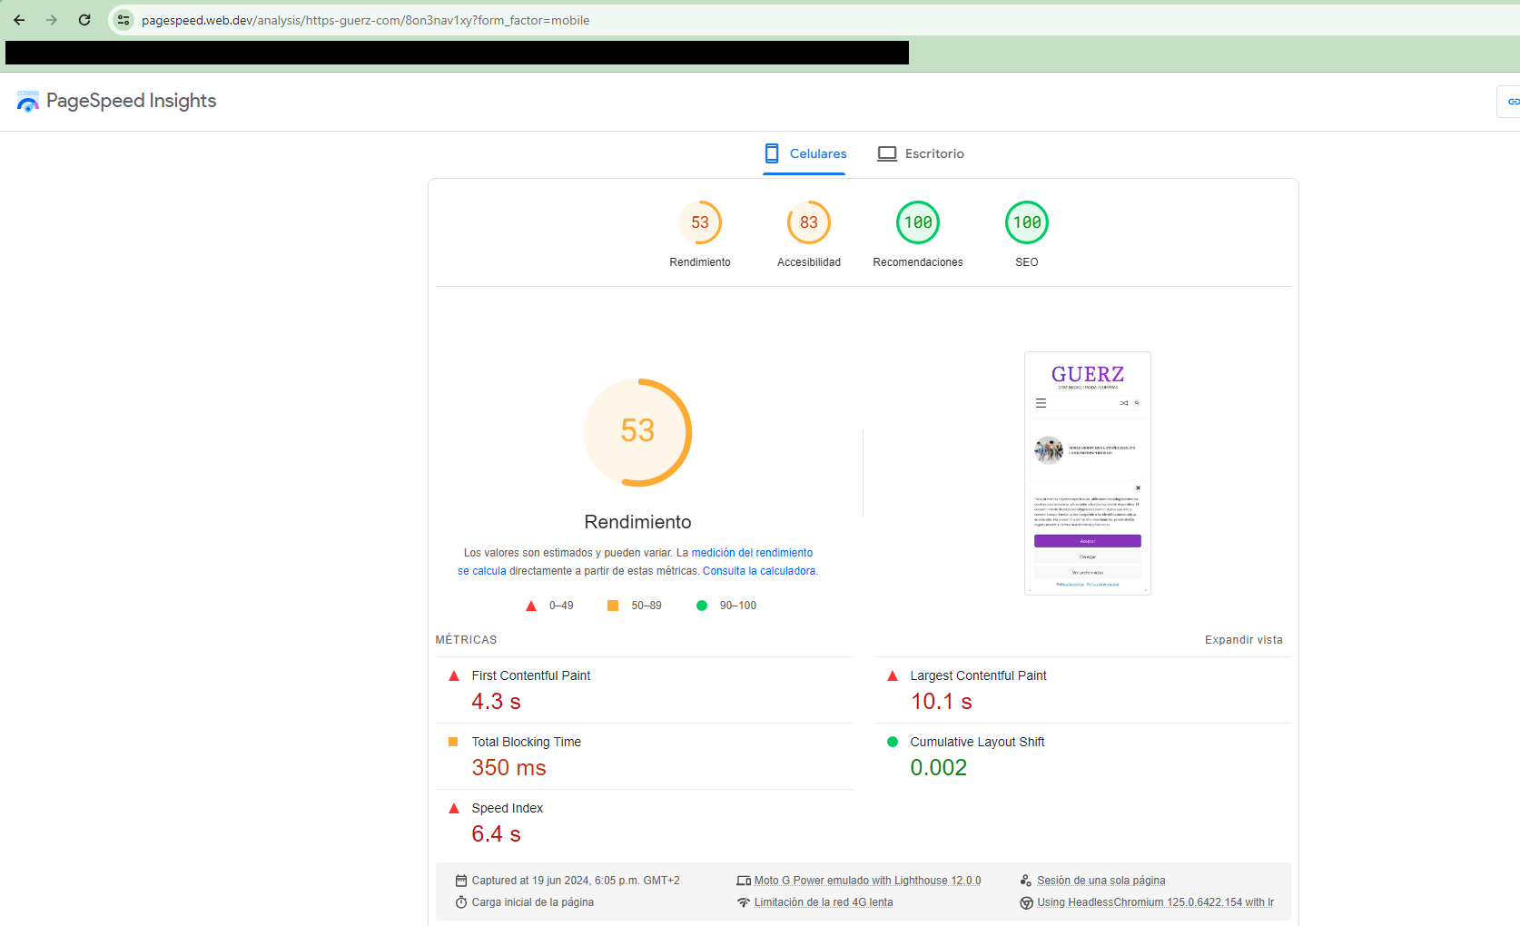Click the Chromium icon beside Using HeadlessChromium

1026,902
